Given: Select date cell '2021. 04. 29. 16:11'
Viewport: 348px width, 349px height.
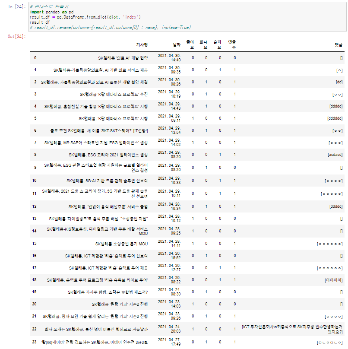Looking at the screenshot, I should (169, 193).
